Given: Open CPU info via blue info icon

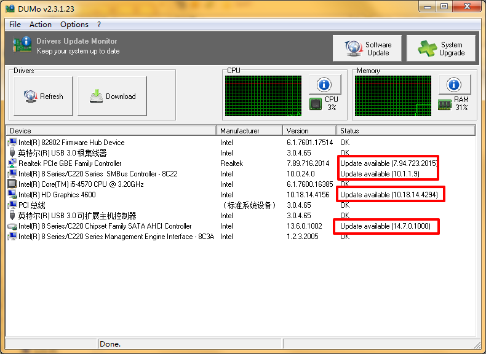Looking at the screenshot, I should 325,85.
